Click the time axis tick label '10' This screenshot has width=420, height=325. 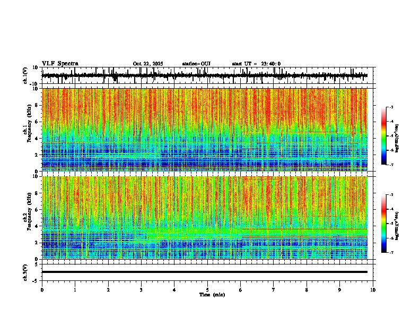click(x=373, y=290)
